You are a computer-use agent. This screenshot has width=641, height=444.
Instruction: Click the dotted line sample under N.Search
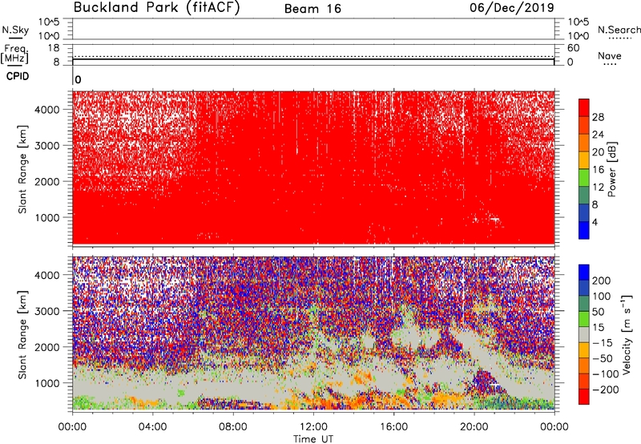(620, 38)
